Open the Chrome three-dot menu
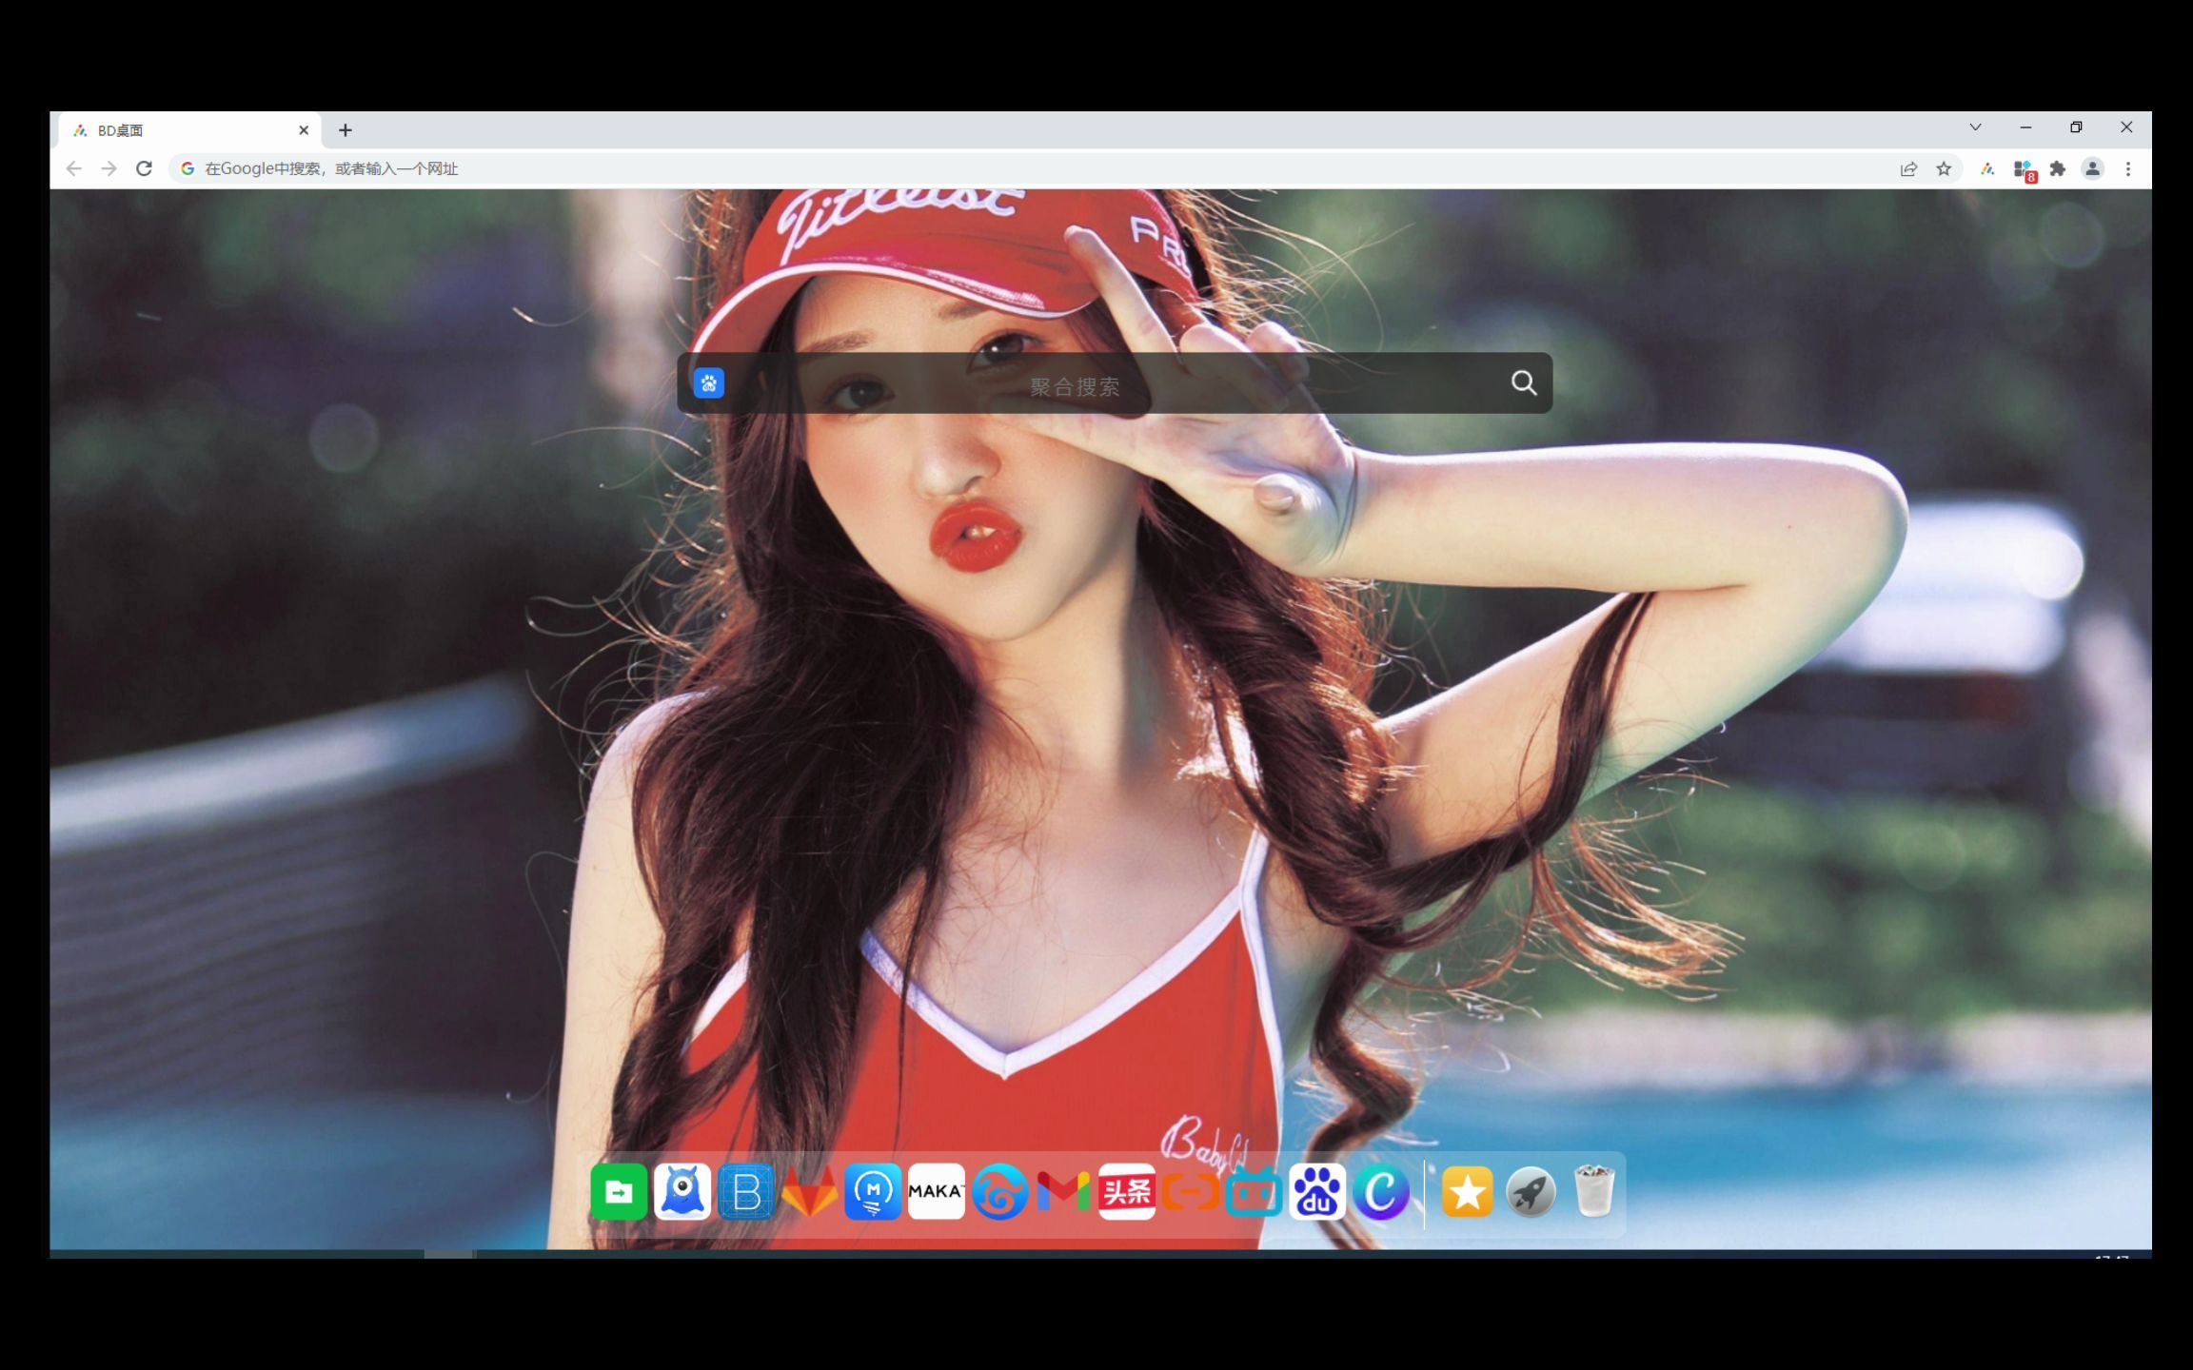 point(2128,168)
